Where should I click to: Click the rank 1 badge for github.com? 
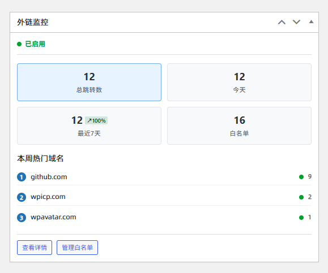[x=22, y=177]
